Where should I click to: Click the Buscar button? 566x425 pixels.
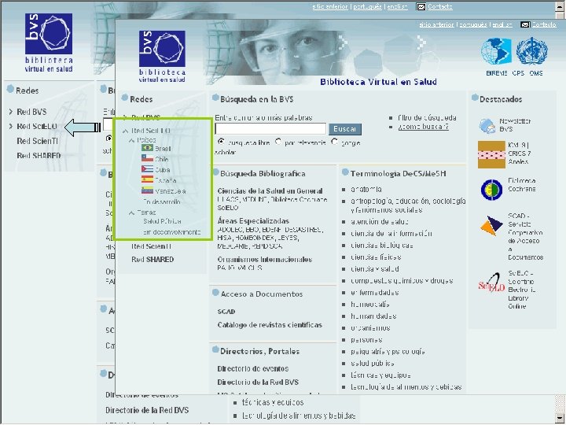(345, 128)
